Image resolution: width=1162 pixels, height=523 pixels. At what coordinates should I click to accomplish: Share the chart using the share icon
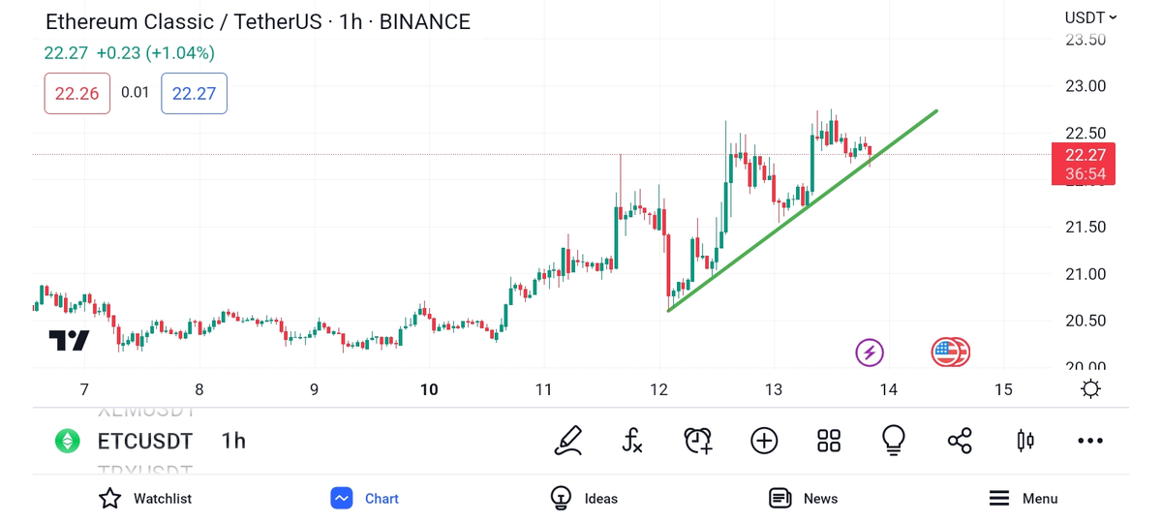(x=960, y=441)
